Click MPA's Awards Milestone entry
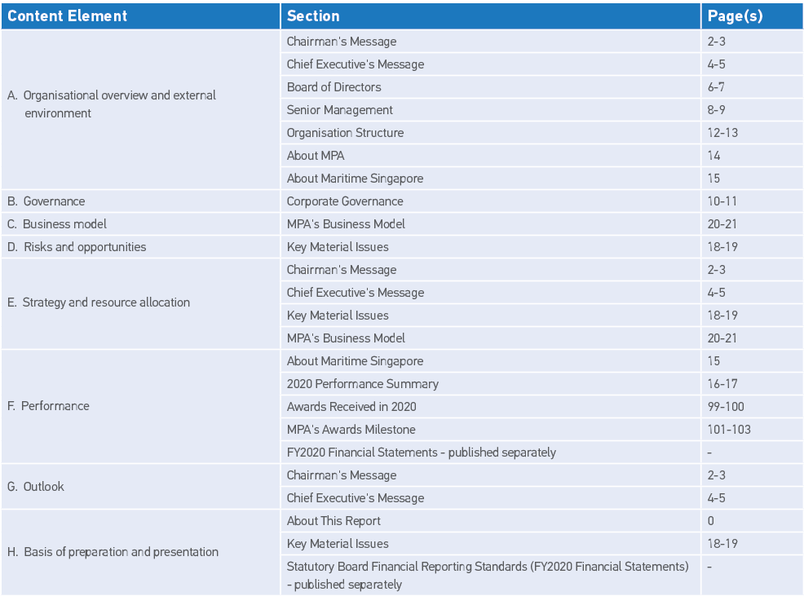The image size is (804, 605). (351, 430)
